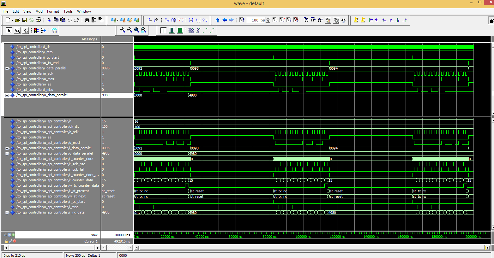Open the Tools menu

tap(68, 11)
